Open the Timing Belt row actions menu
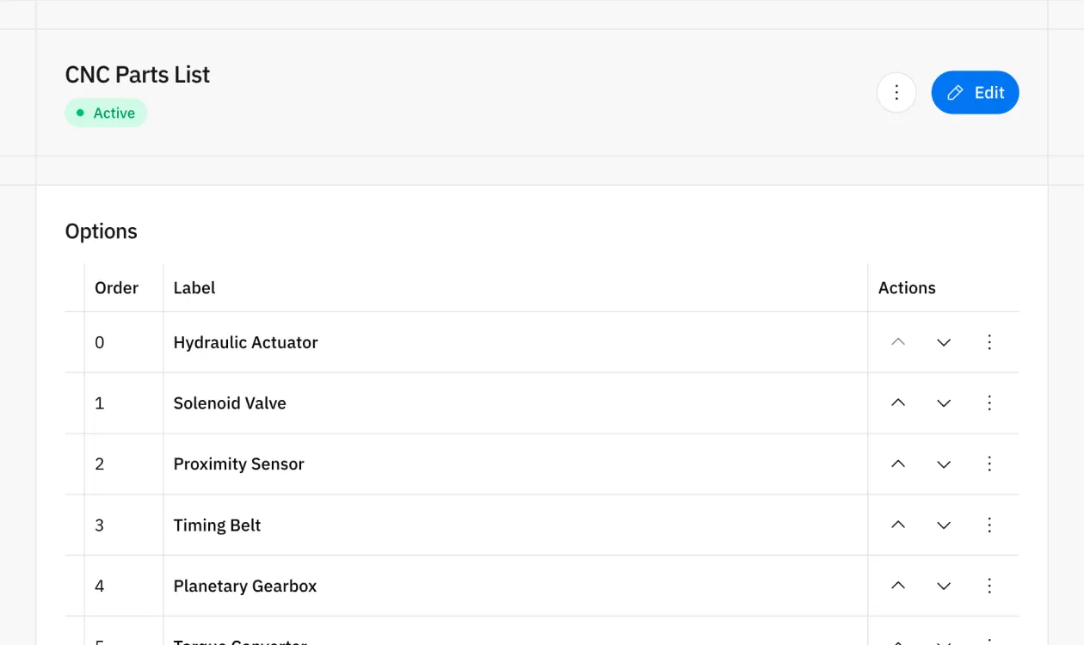The height and width of the screenshot is (645, 1084). (989, 525)
